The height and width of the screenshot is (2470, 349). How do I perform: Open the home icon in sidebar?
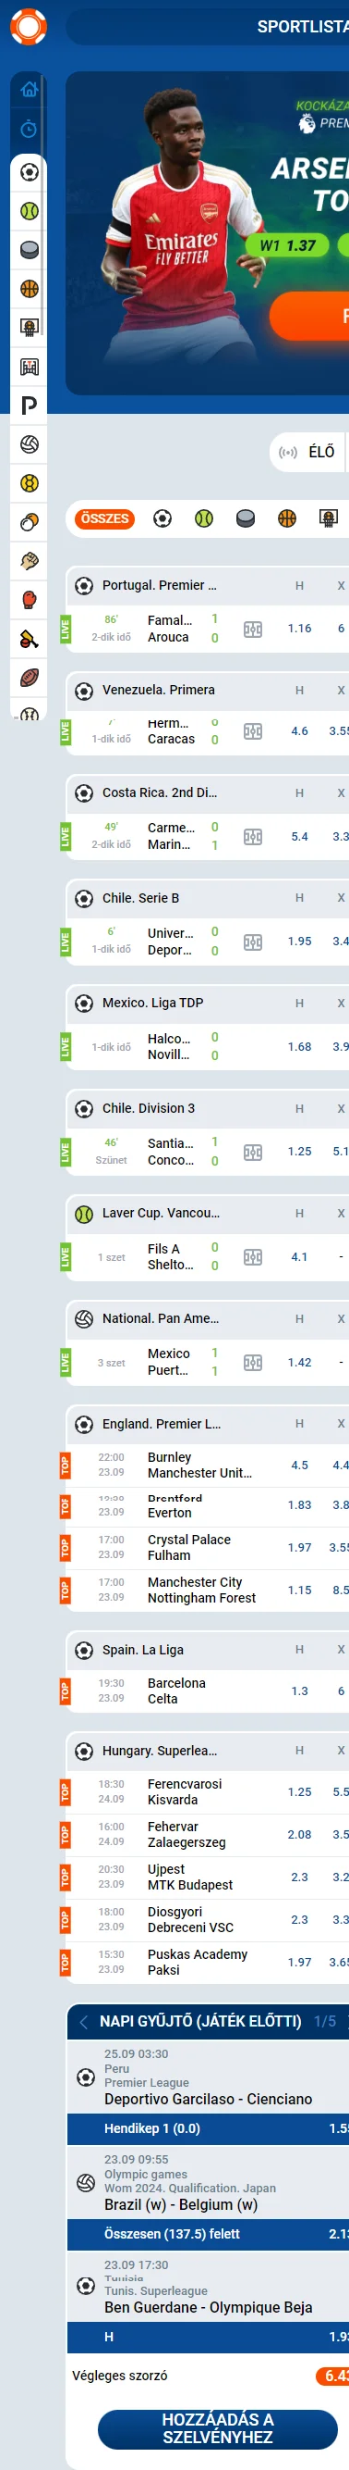pyautogui.click(x=29, y=89)
